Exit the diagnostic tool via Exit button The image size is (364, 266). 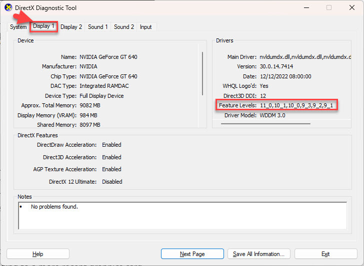click(x=325, y=254)
